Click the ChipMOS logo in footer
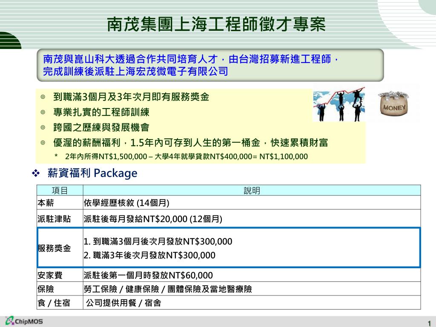The image size is (436, 327). (x=24, y=321)
